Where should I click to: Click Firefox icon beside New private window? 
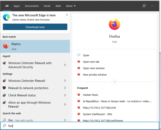coord(79,74)
